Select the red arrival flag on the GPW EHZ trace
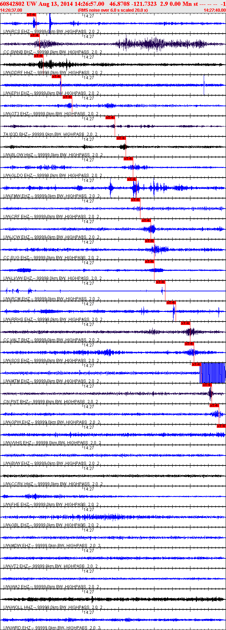The width and height of the screenshot is (226, 630). pyautogui.click(x=214, y=405)
